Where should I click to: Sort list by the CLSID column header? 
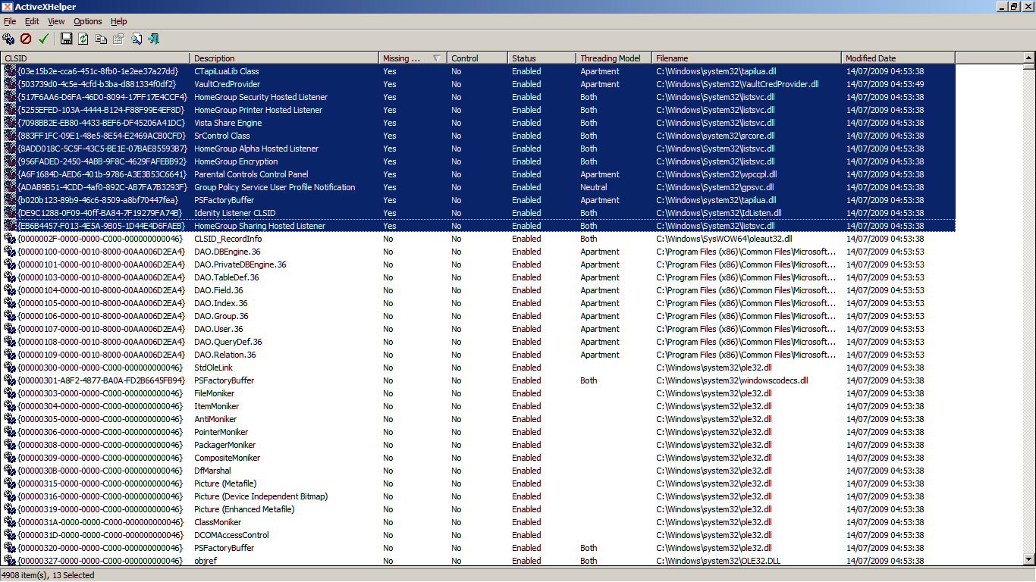[95, 58]
